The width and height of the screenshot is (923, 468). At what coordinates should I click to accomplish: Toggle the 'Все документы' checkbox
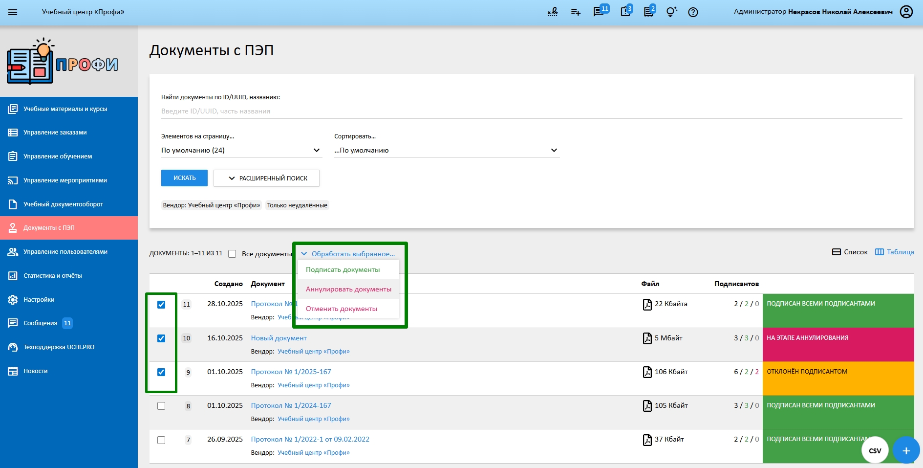(232, 254)
